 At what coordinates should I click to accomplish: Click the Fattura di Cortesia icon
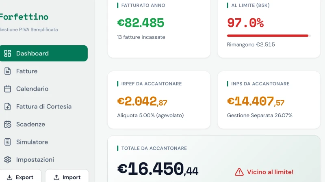click(x=7, y=107)
